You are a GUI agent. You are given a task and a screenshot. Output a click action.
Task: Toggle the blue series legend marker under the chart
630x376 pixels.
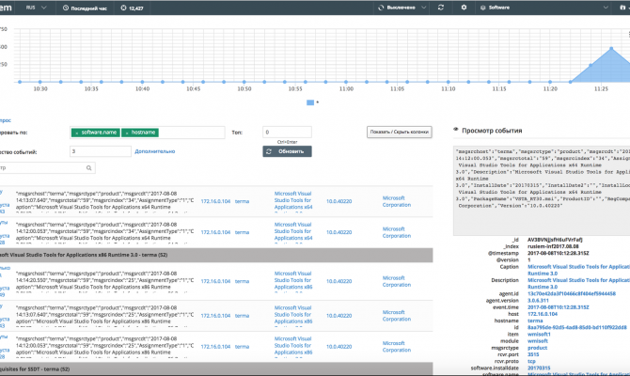point(310,102)
